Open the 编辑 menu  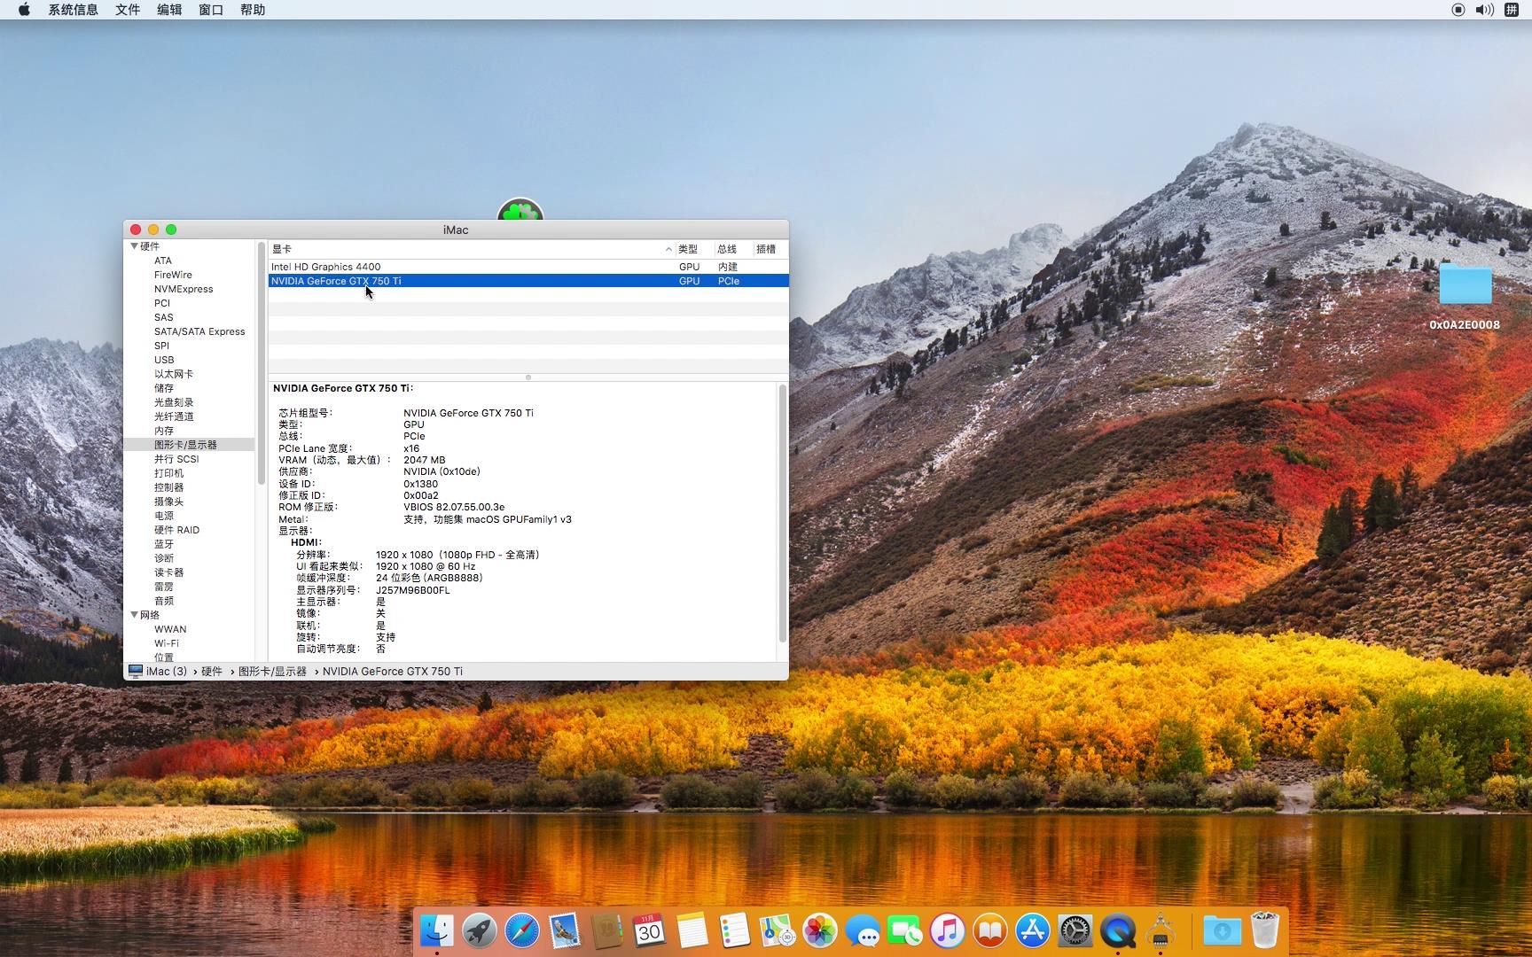click(169, 10)
